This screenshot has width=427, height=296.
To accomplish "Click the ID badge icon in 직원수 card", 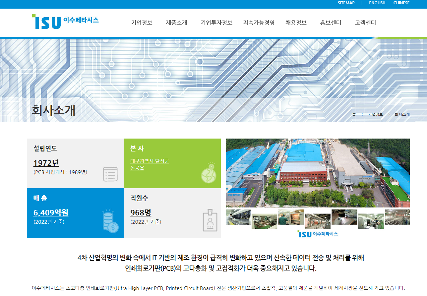I will click(x=210, y=220).
